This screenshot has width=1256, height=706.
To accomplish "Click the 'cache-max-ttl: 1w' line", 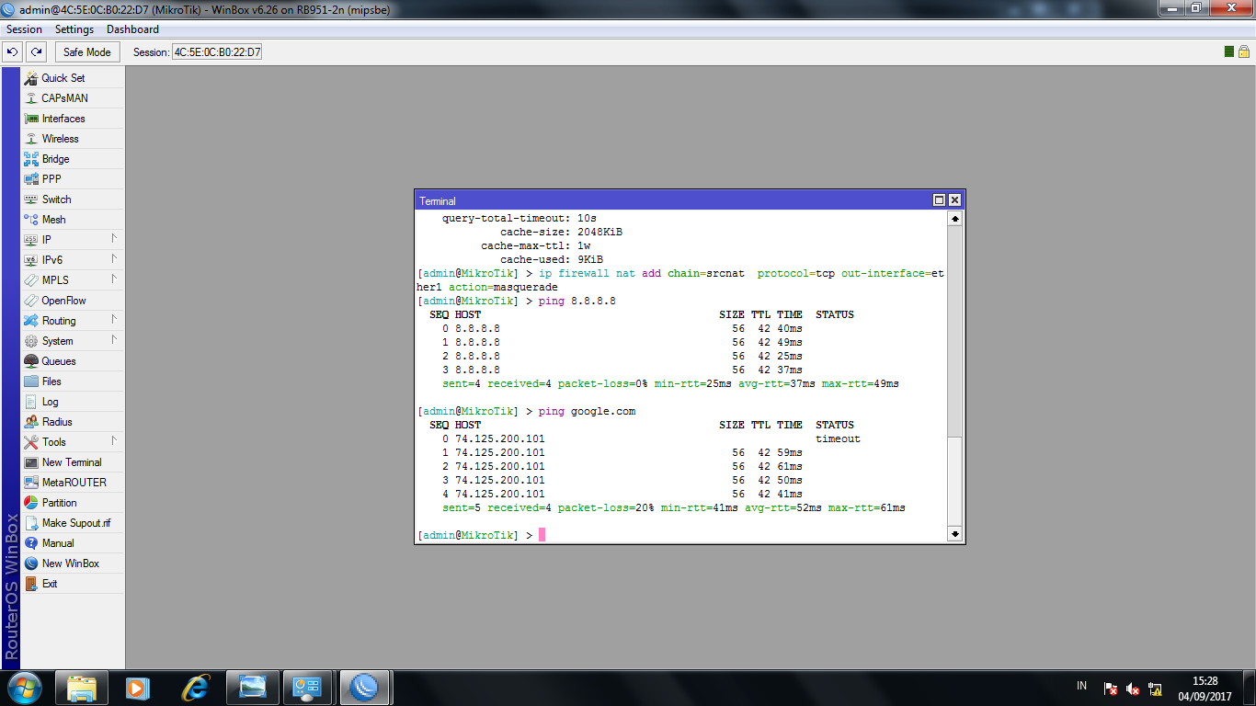I will coord(535,245).
